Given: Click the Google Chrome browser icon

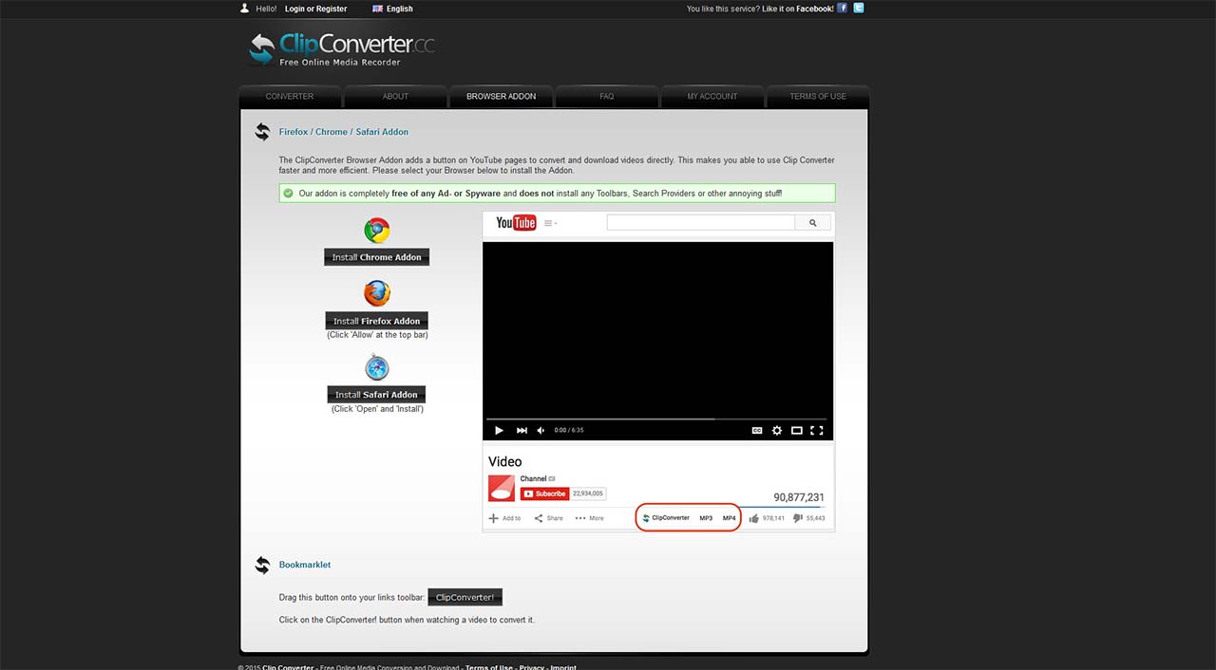Looking at the screenshot, I should click(377, 231).
